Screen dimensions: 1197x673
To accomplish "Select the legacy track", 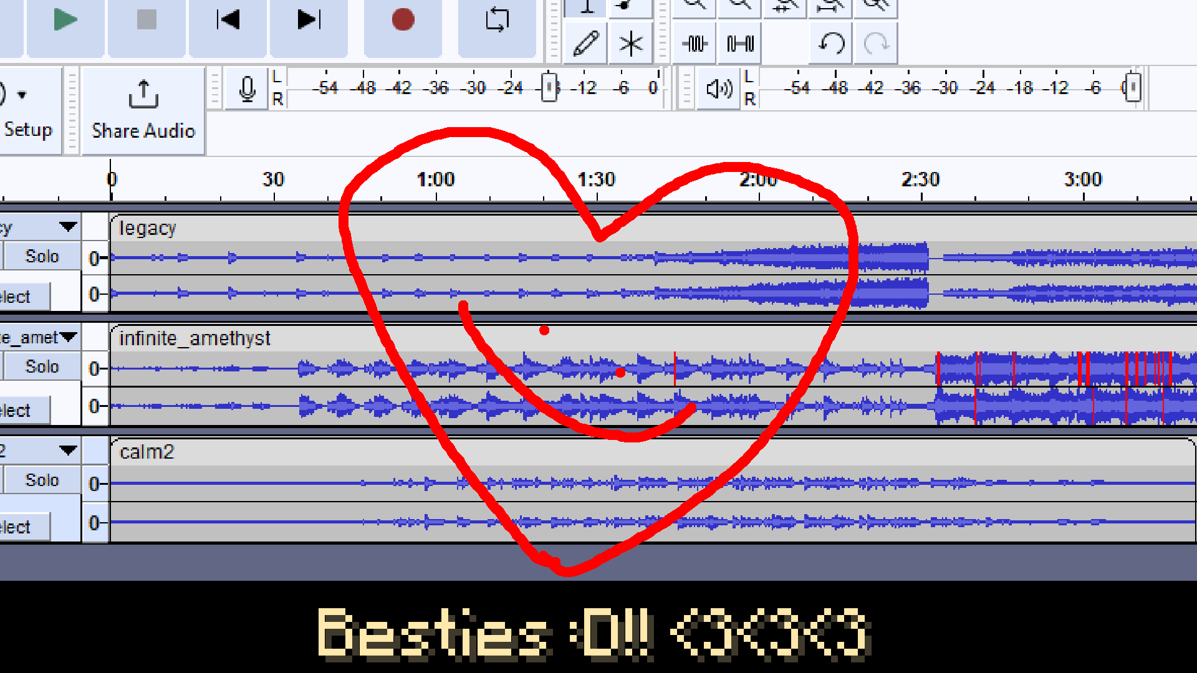I will pos(24,297).
